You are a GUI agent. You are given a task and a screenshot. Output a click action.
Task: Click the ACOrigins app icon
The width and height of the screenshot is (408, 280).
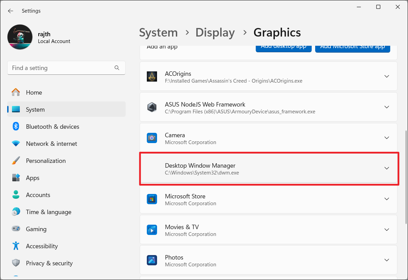[152, 77]
